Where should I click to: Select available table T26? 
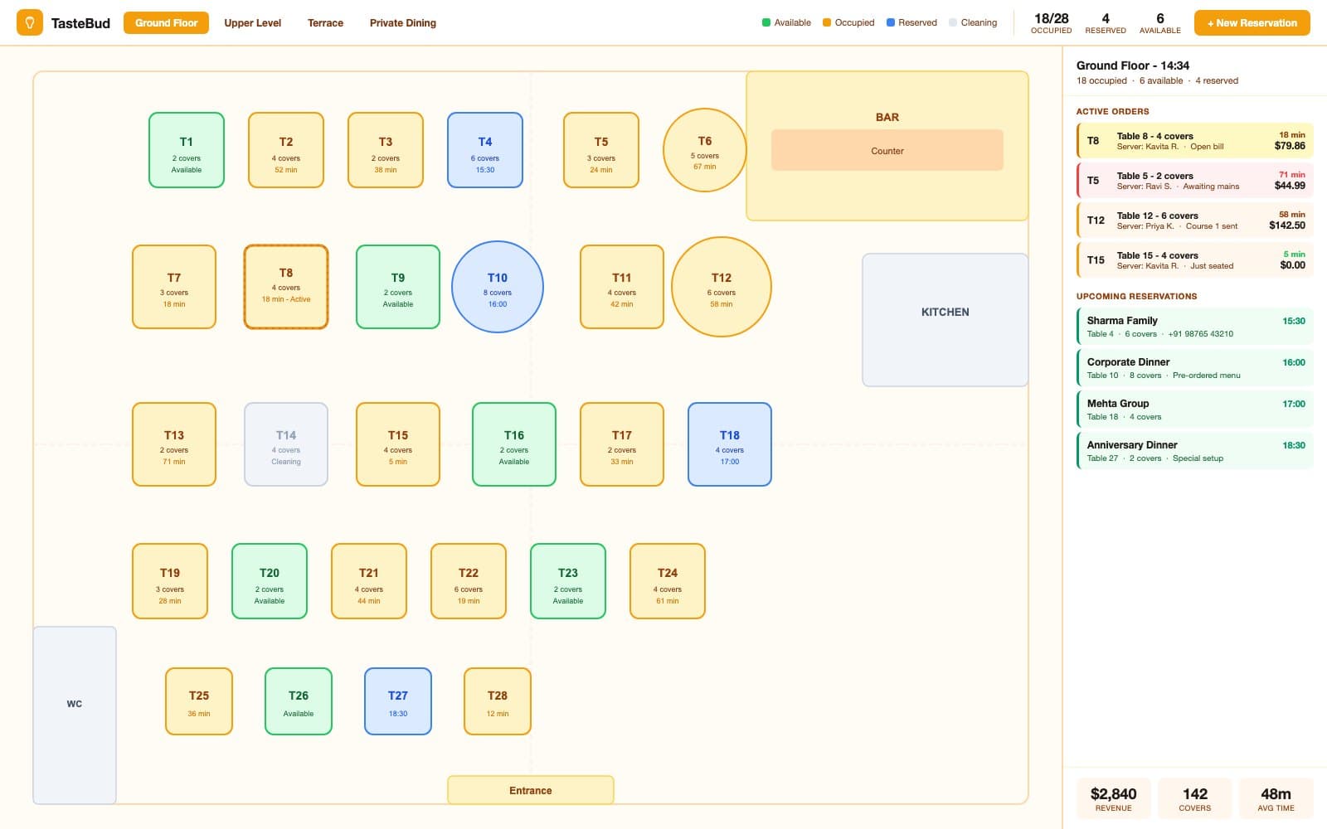click(x=299, y=701)
